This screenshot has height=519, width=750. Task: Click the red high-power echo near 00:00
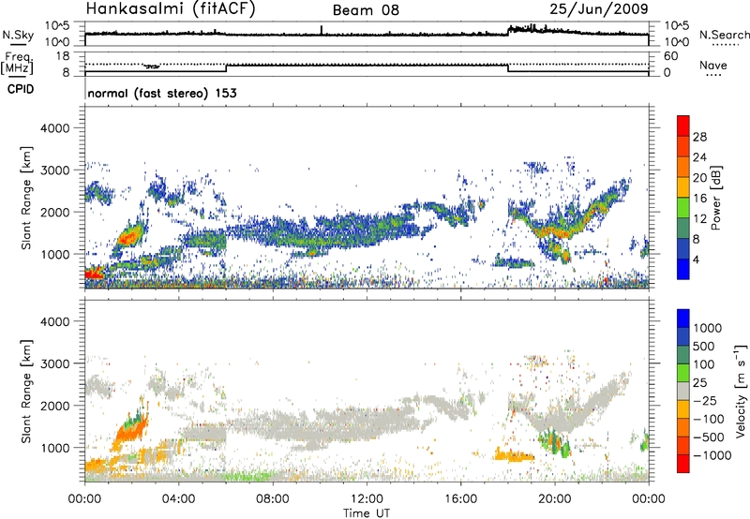[93, 274]
